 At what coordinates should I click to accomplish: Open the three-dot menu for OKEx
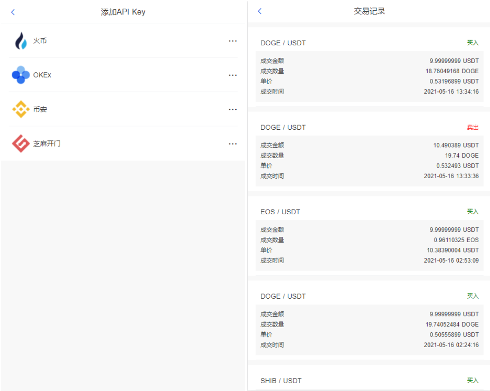tap(233, 75)
